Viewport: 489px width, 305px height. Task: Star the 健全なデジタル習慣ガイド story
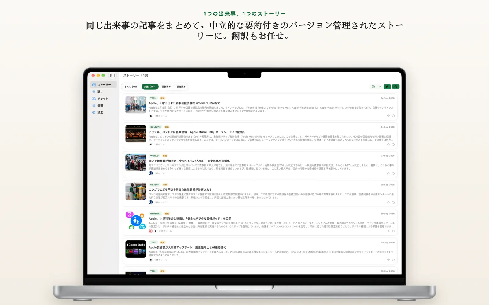388,231
